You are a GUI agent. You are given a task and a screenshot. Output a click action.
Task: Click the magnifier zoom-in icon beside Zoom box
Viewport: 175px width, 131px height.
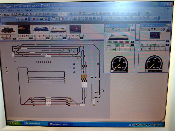71,14
